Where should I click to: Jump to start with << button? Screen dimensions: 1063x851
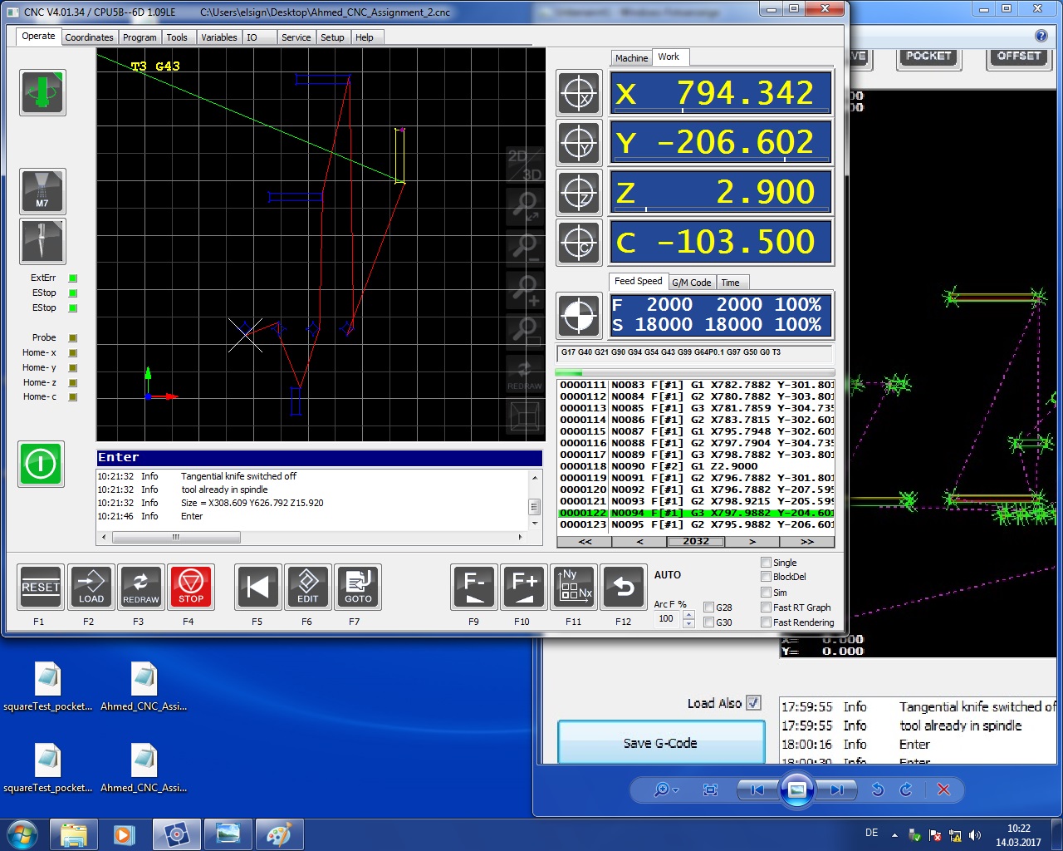pyautogui.click(x=585, y=541)
